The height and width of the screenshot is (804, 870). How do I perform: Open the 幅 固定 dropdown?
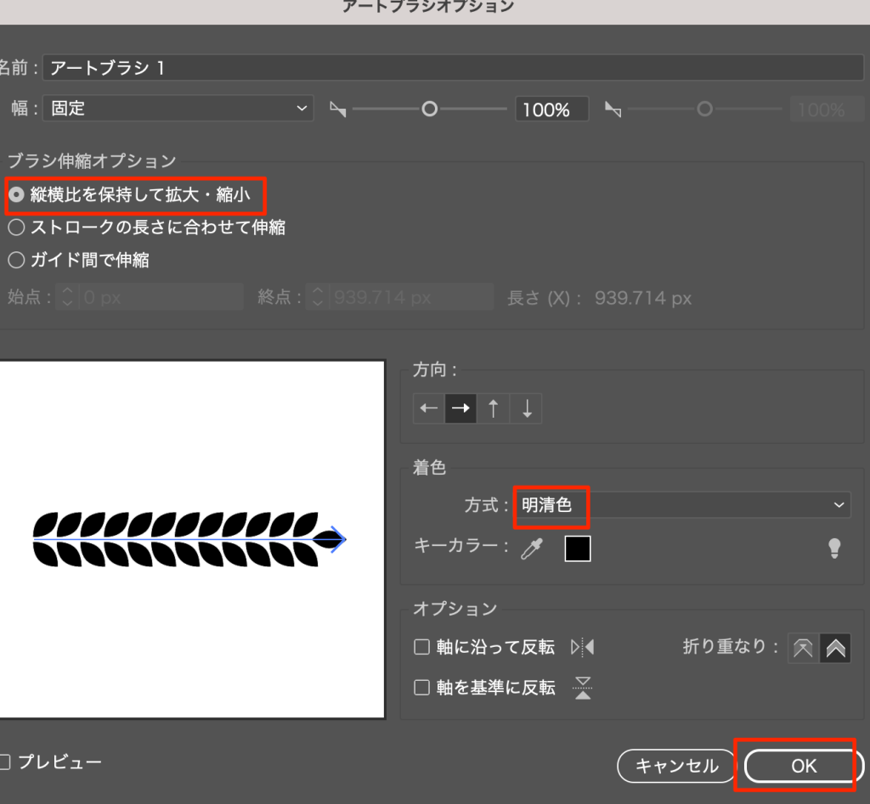178,109
